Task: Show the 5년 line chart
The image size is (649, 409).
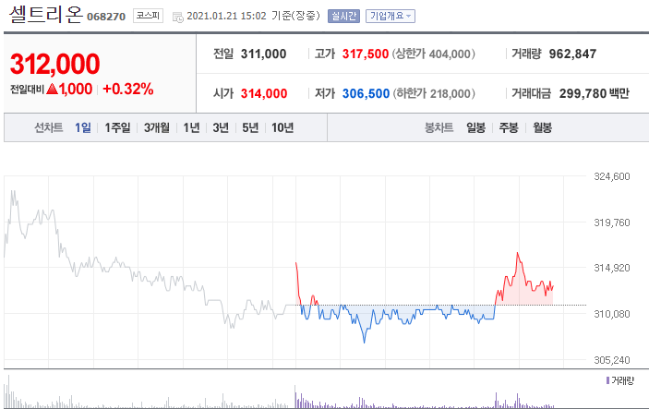Action: pos(250,127)
